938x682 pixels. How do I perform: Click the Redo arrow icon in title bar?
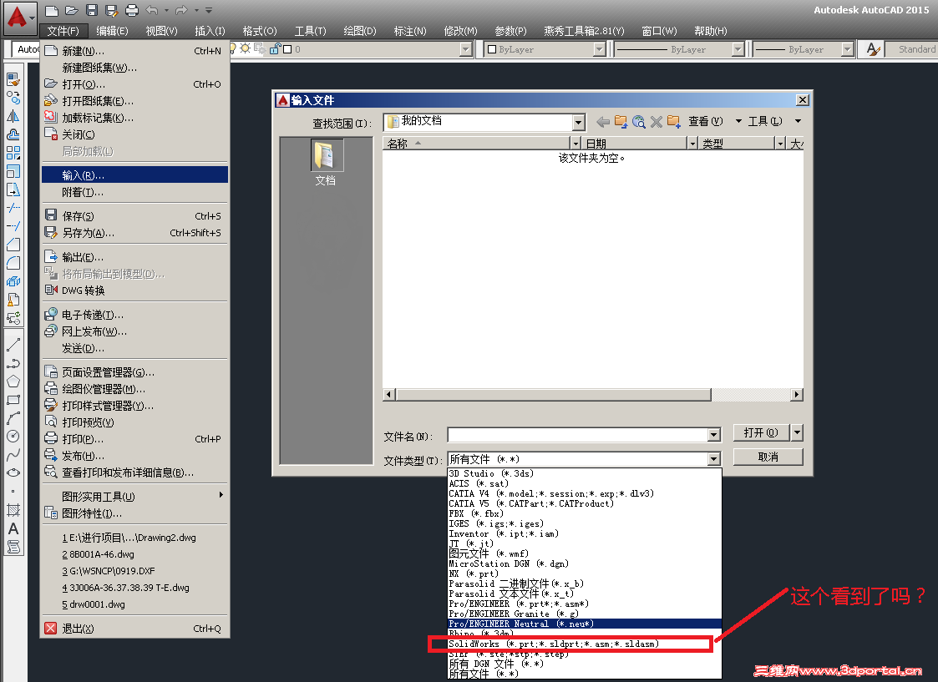pos(181,10)
